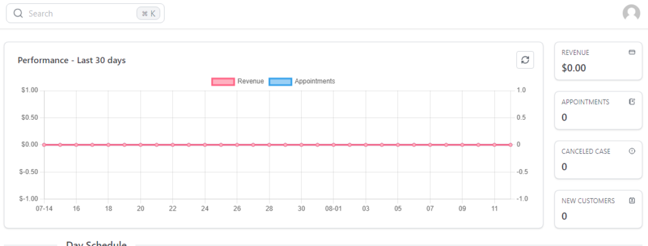648x246 pixels.
Task: Click the contact icon on New Customers card
Action: 632,201
